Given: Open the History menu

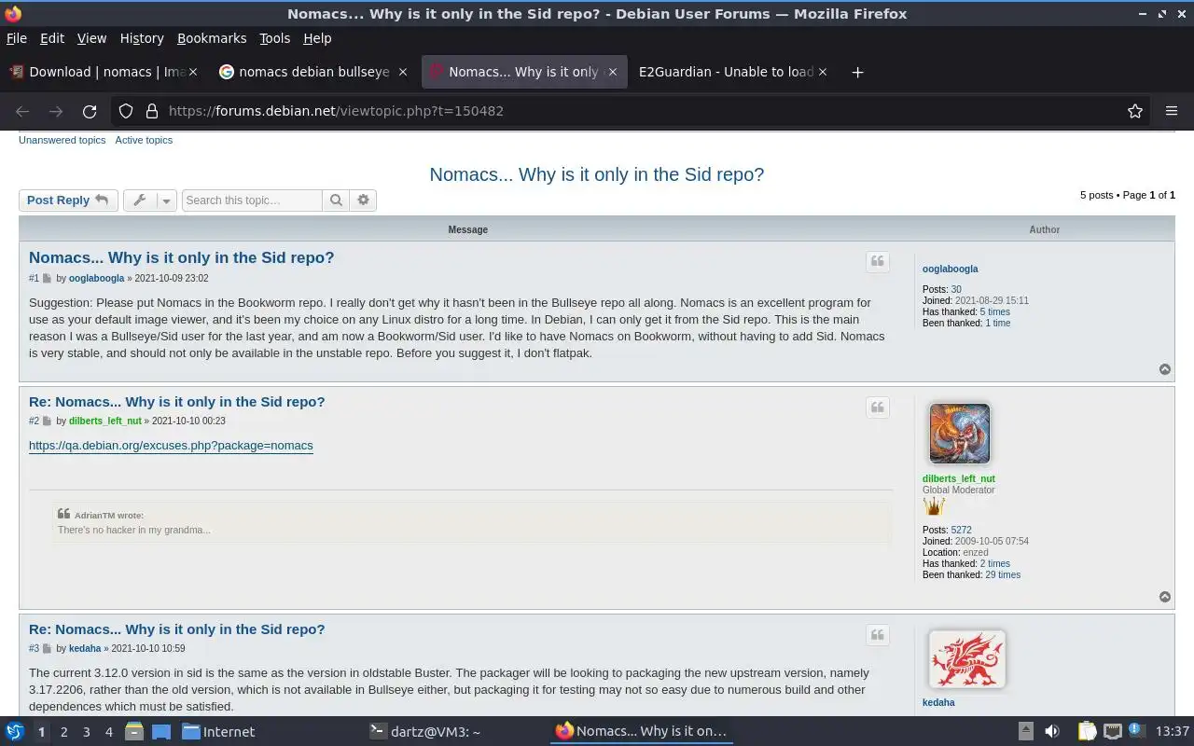Looking at the screenshot, I should click(x=142, y=38).
